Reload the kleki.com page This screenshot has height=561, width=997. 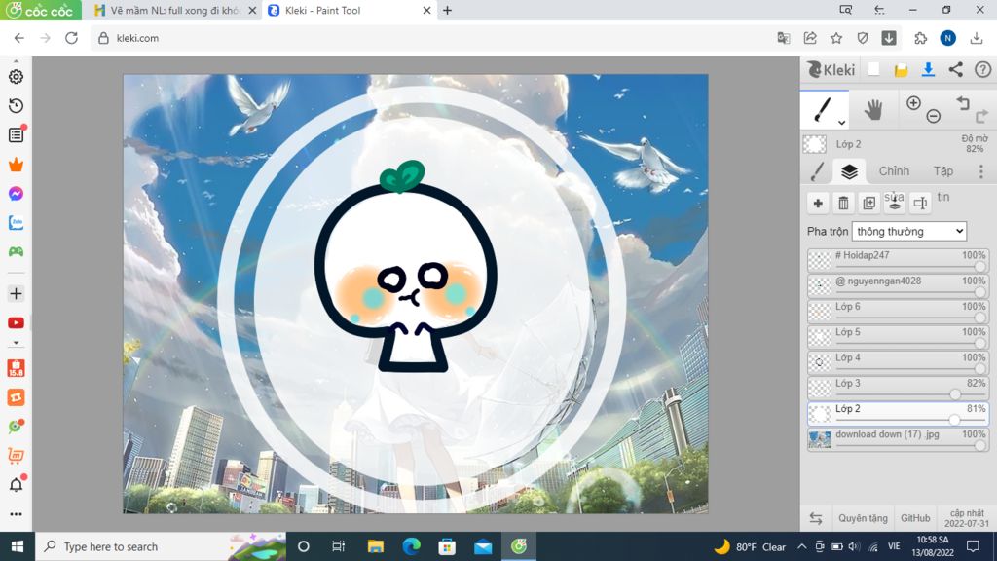(72, 38)
